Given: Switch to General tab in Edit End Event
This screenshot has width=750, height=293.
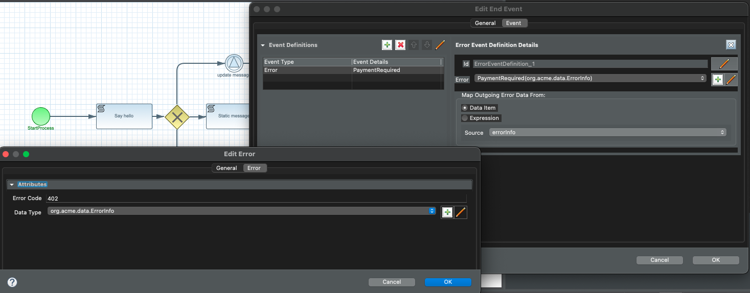Looking at the screenshot, I should pos(485,23).
